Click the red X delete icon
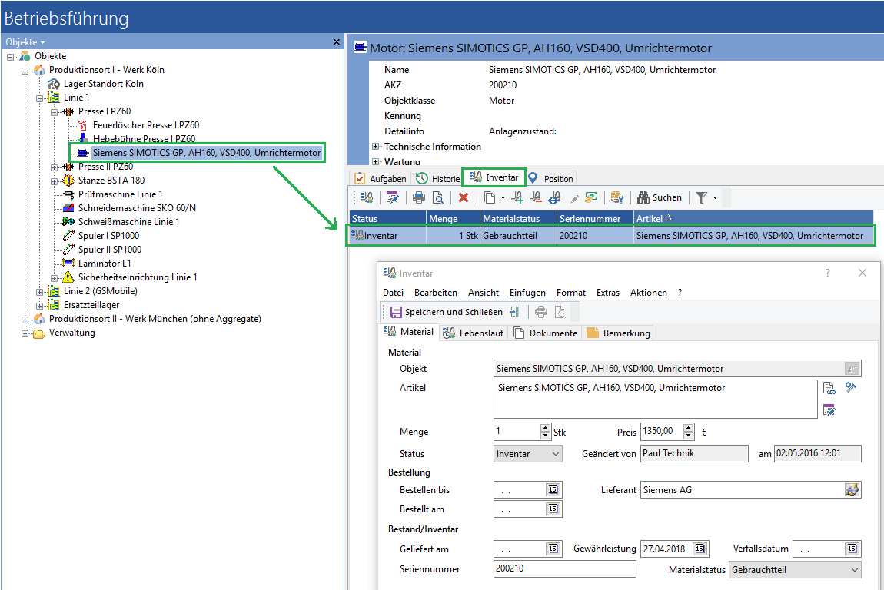 (464, 197)
